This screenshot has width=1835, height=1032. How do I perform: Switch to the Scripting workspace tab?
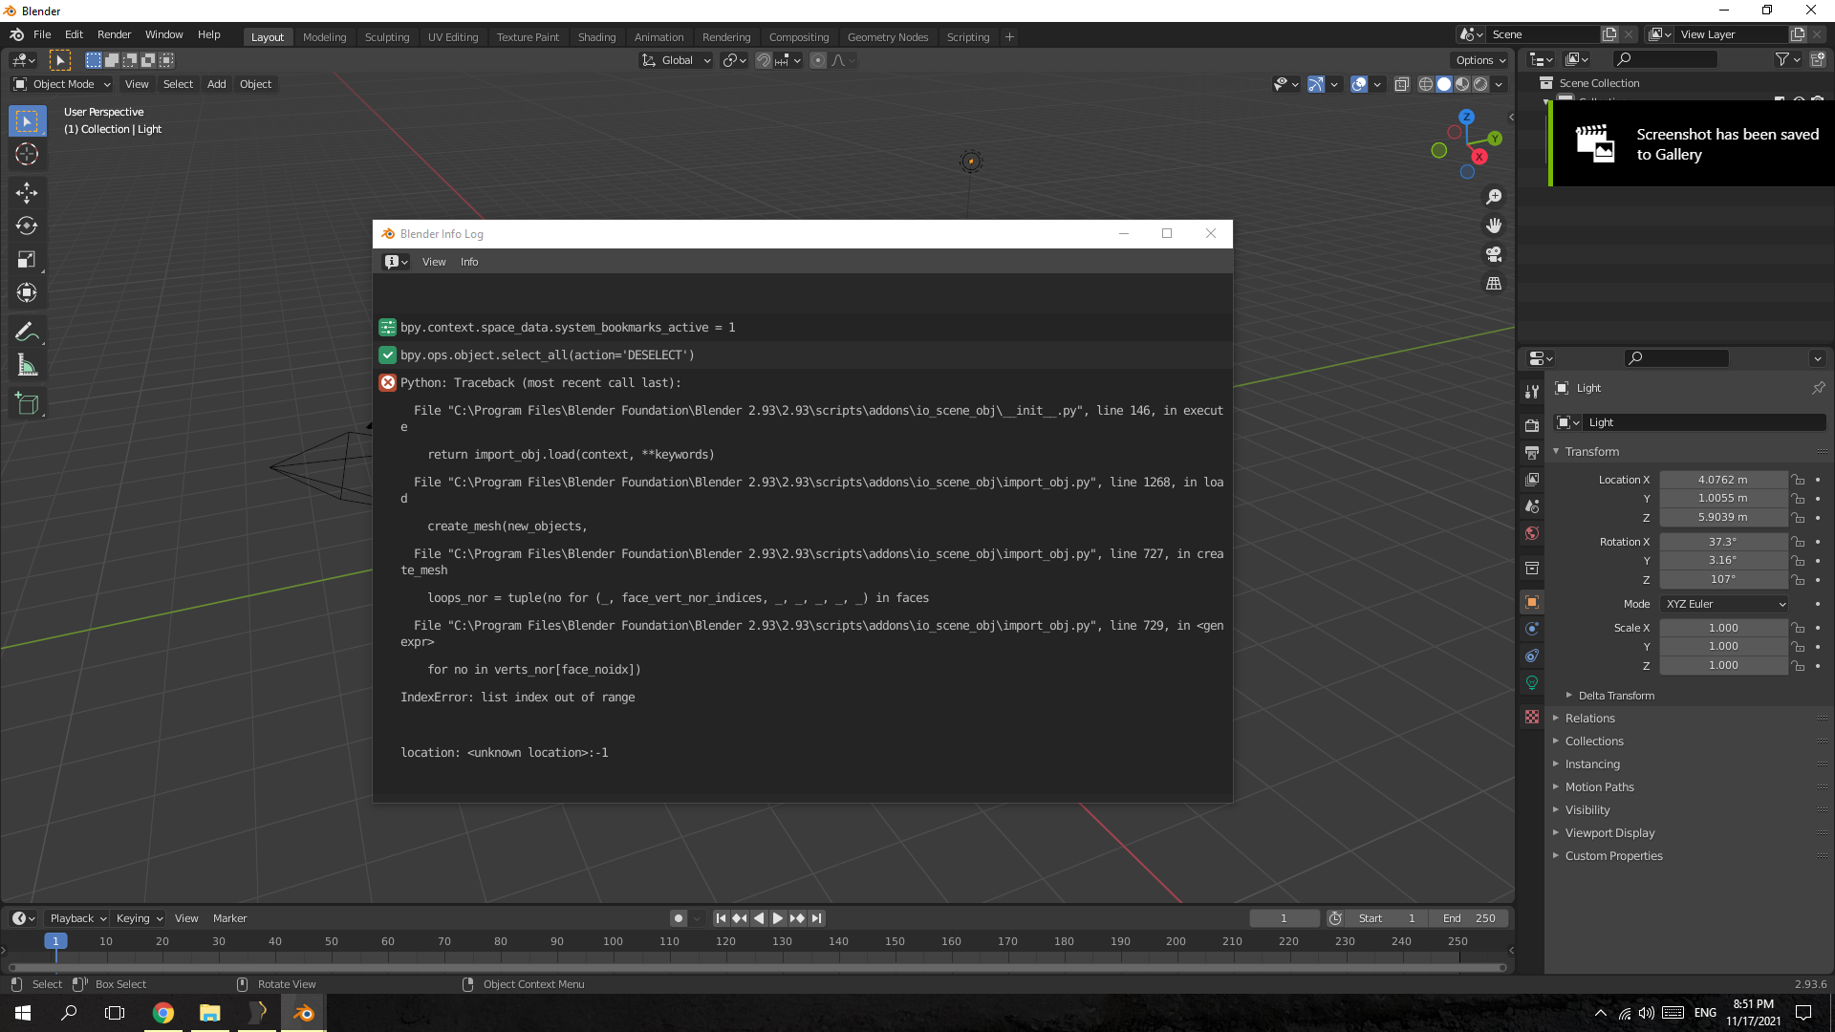pos(968,37)
